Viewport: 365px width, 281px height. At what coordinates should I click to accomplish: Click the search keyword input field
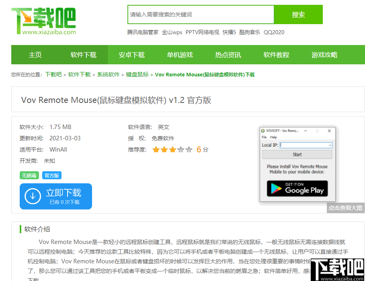pyautogui.click(x=201, y=14)
